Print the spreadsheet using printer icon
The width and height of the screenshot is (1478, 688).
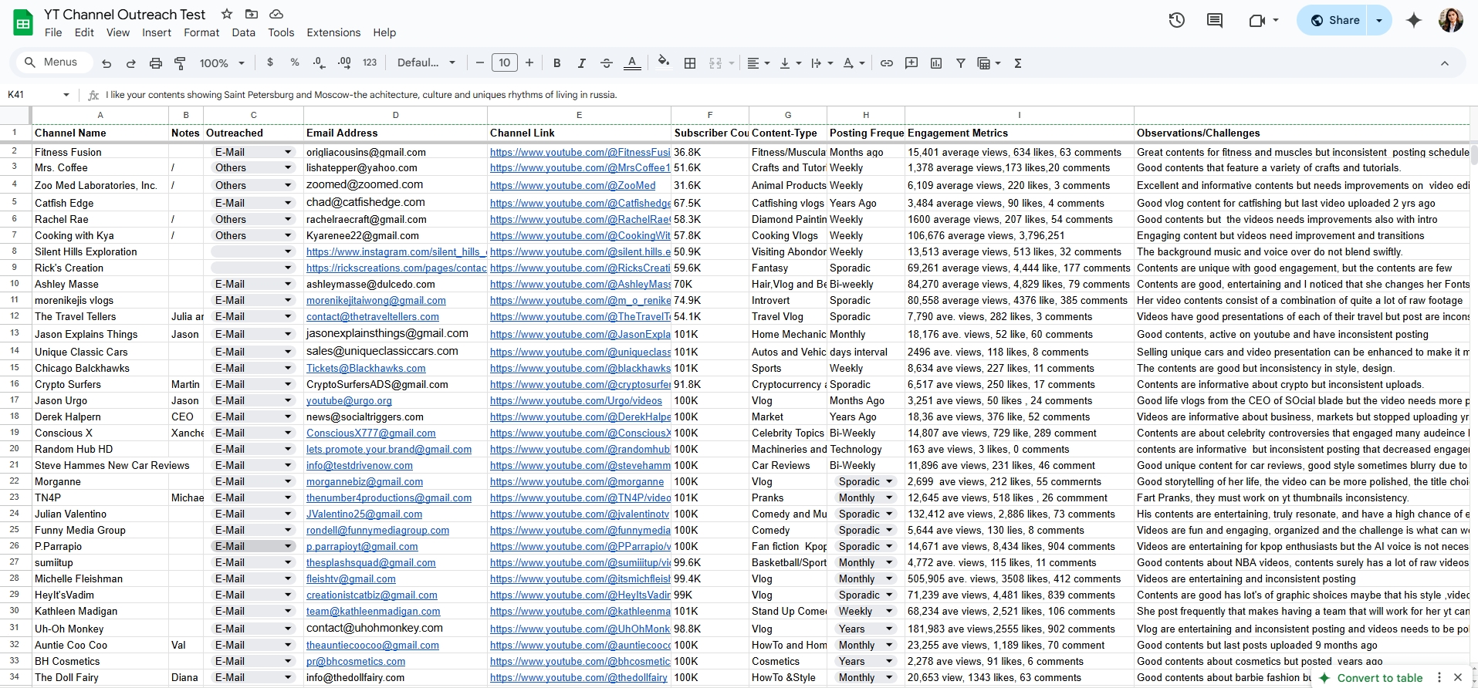pyautogui.click(x=156, y=63)
